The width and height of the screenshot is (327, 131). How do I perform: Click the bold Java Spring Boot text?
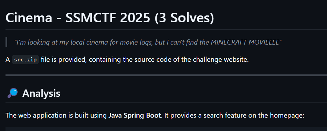[135, 115]
